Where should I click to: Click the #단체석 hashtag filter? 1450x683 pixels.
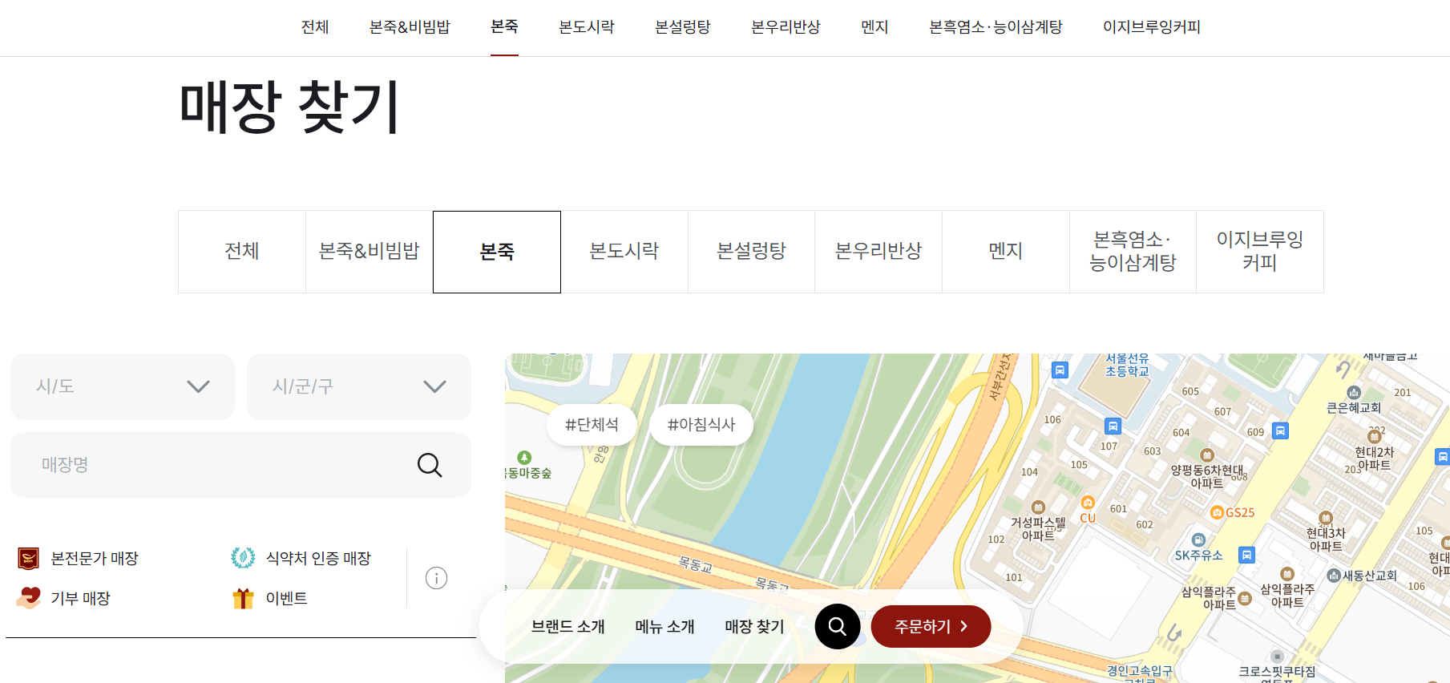[x=592, y=425]
